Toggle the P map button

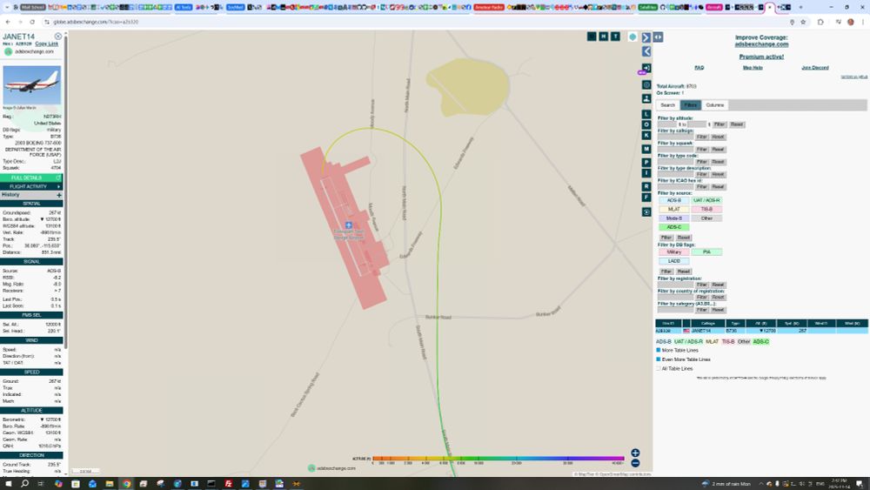[646, 163]
